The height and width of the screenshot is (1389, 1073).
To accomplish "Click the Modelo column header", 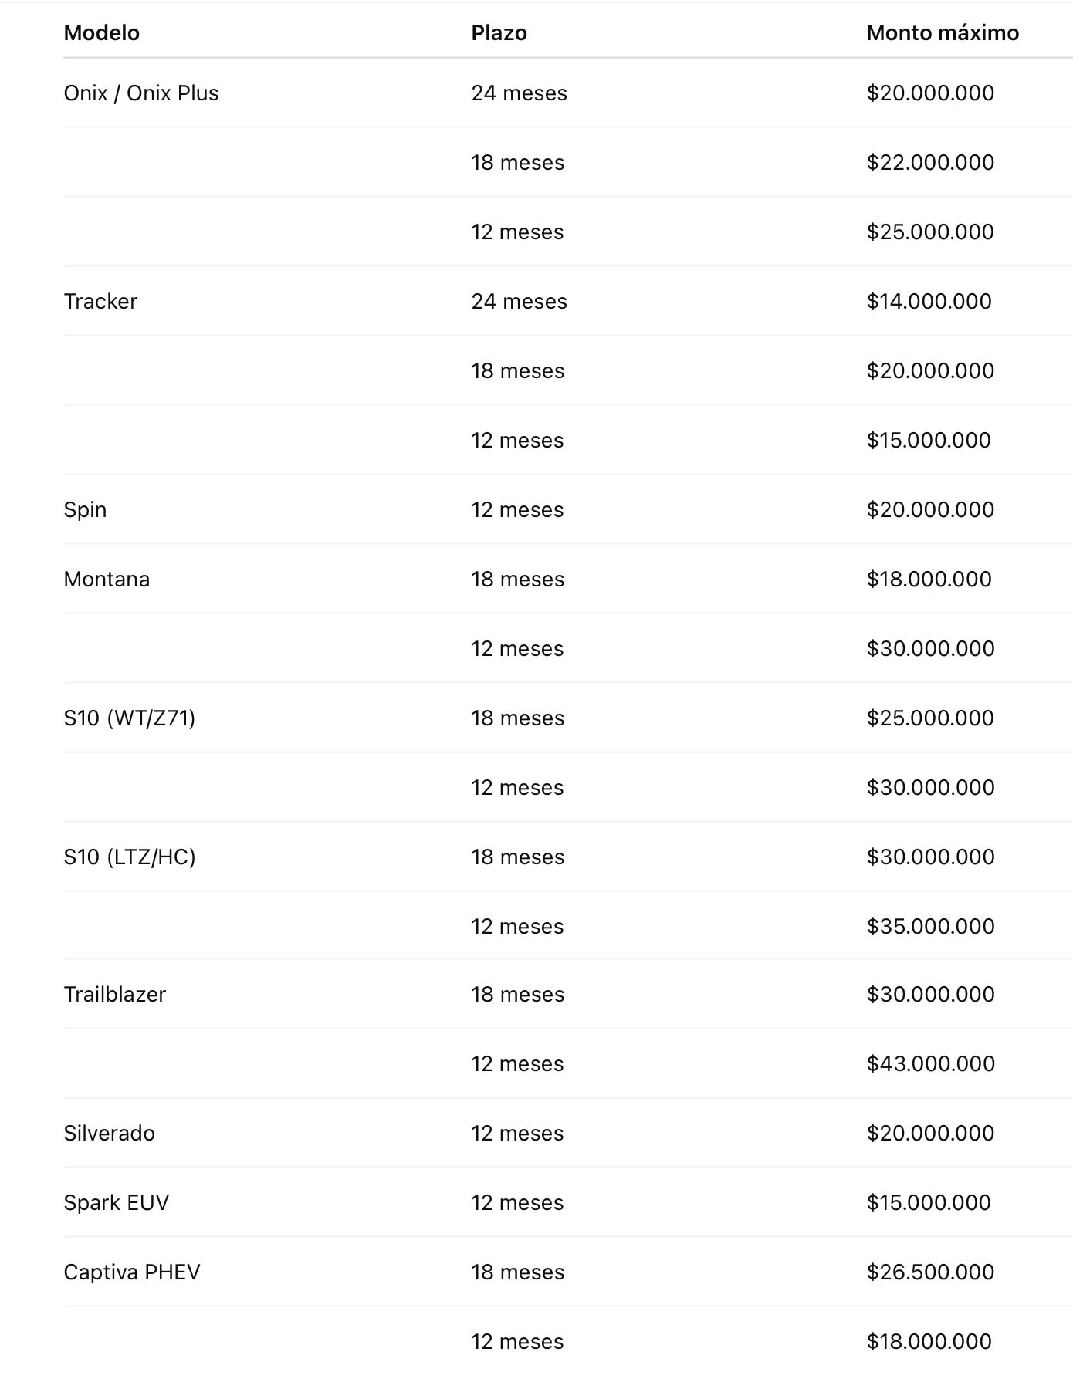I will (x=102, y=33).
